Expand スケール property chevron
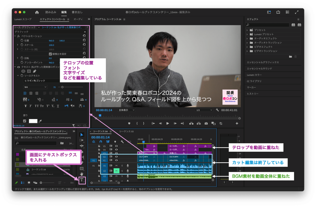 (18, 45)
